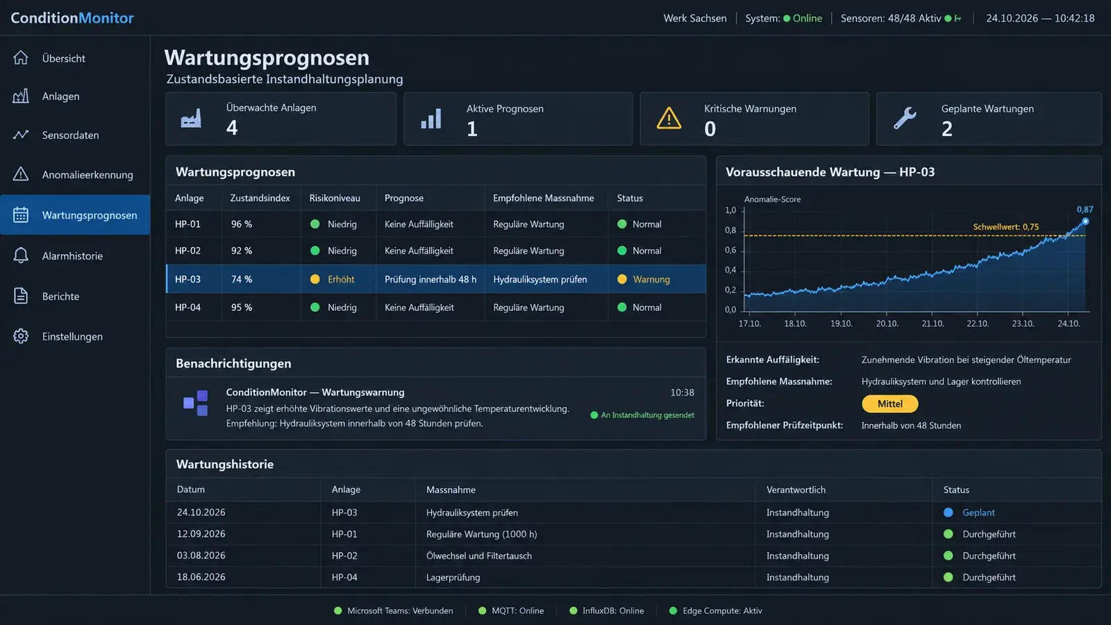The height and width of the screenshot is (625, 1111).
Task: Click the factory icon on Überwachte Anlagen card
Action: tap(191, 118)
